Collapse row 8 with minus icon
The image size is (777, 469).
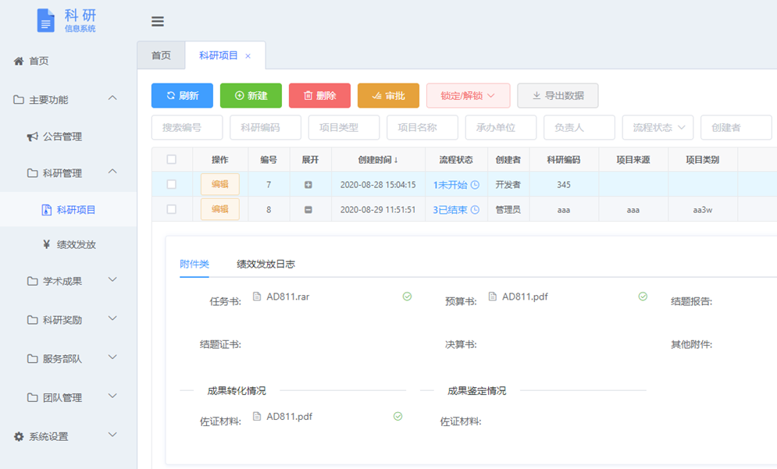coord(308,209)
